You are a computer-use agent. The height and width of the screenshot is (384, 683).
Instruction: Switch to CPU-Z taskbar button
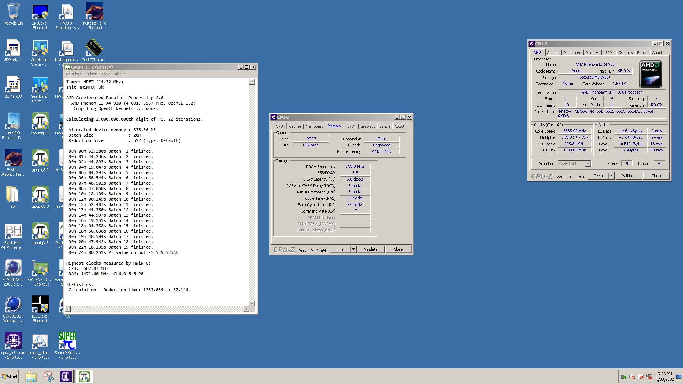click(x=66, y=377)
